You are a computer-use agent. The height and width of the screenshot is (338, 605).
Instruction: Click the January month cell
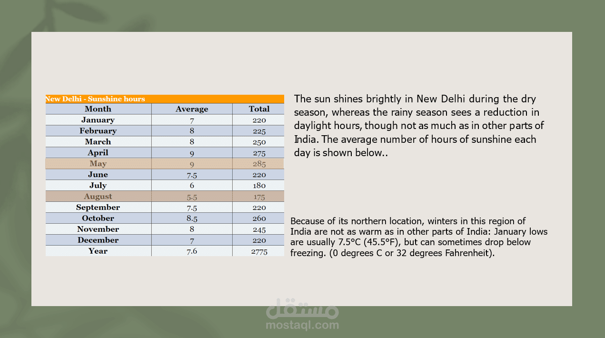98,120
